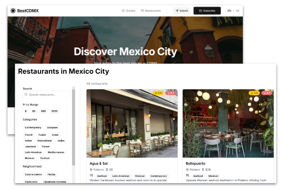The image size is (281, 190).
Task: Select the Mexican filter chip in sidebar
Action: (x=29, y=158)
